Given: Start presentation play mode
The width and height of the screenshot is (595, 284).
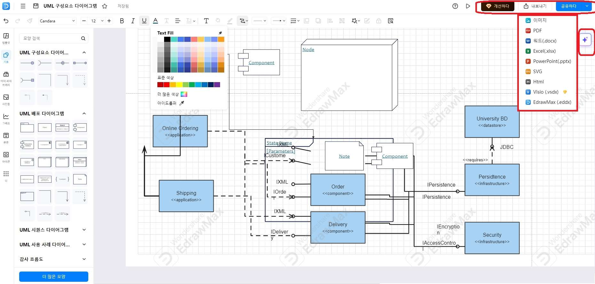Looking at the screenshot, I should tap(468, 6).
